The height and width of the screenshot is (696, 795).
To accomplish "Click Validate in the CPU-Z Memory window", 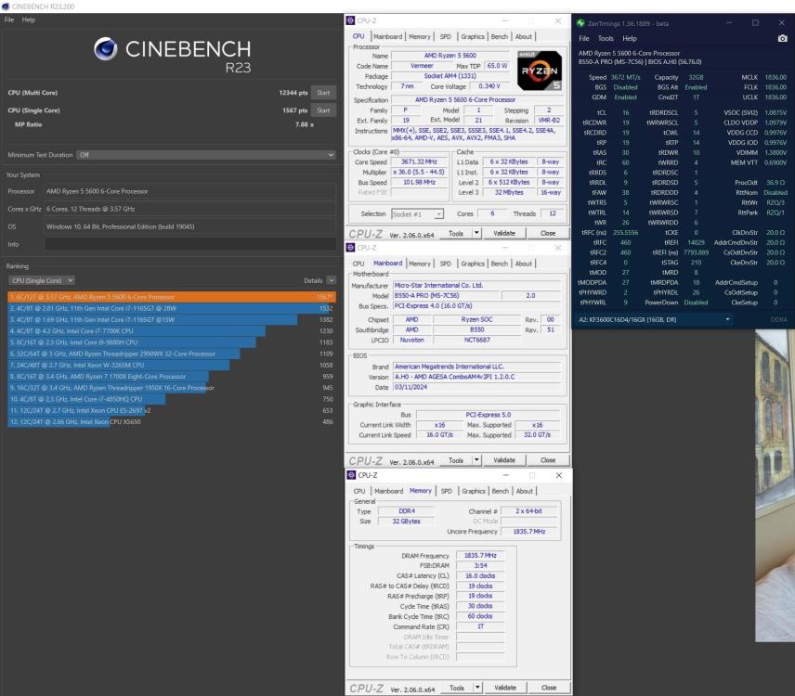I will point(505,688).
